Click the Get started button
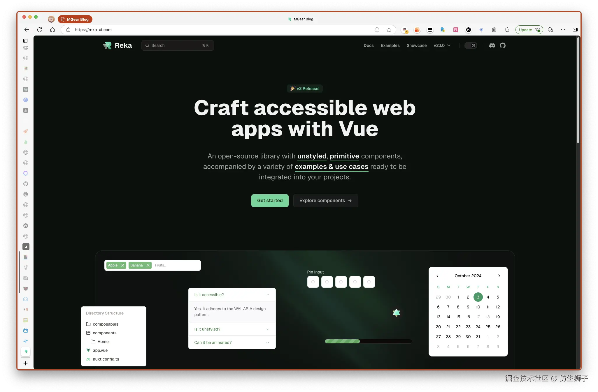The image size is (598, 392). tap(270, 201)
